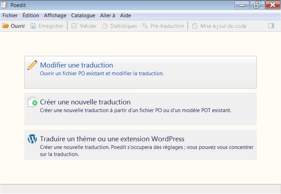Click the Mise à jour du code label
This screenshot has width=281, height=194.
pyautogui.click(x=223, y=26)
